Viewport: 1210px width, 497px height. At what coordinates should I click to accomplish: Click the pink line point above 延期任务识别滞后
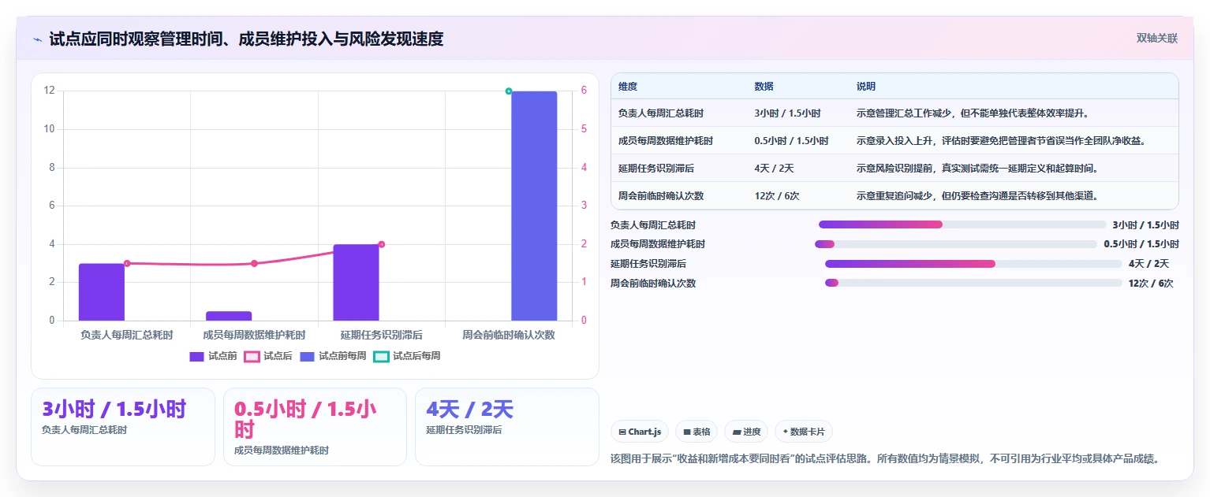381,244
